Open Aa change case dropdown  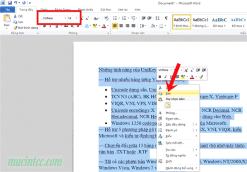point(96,18)
